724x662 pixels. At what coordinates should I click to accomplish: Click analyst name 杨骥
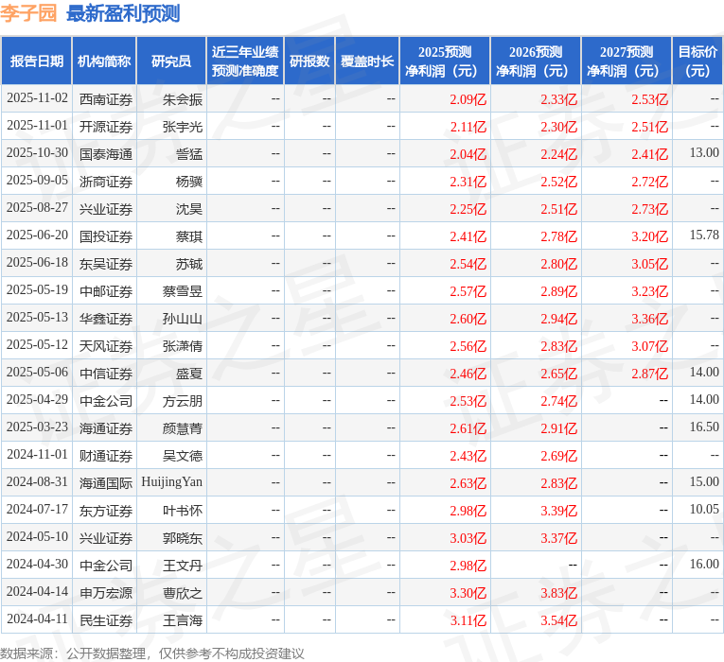pyautogui.click(x=189, y=182)
